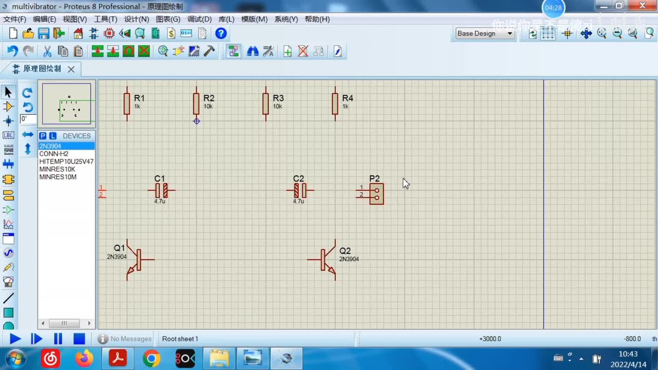
Task: Select the Component Mode tool
Action: (x=8, y=106)
